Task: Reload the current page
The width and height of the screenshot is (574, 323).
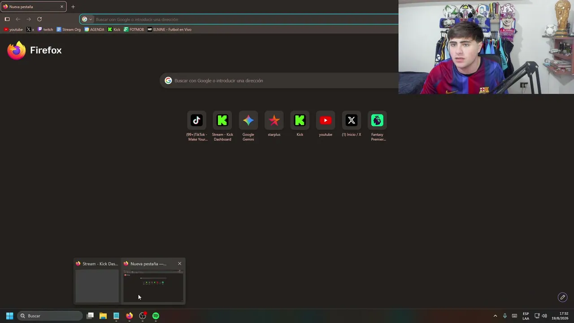Action: point(39,19)
